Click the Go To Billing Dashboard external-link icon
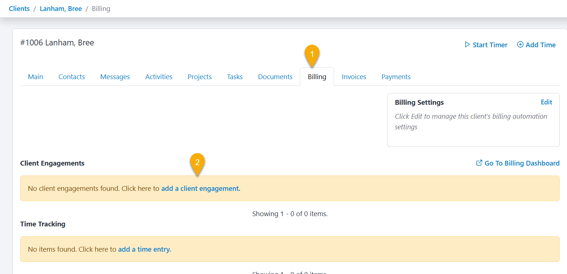The image size is (567, 274). pyautogui.click(x=479, y=163)
